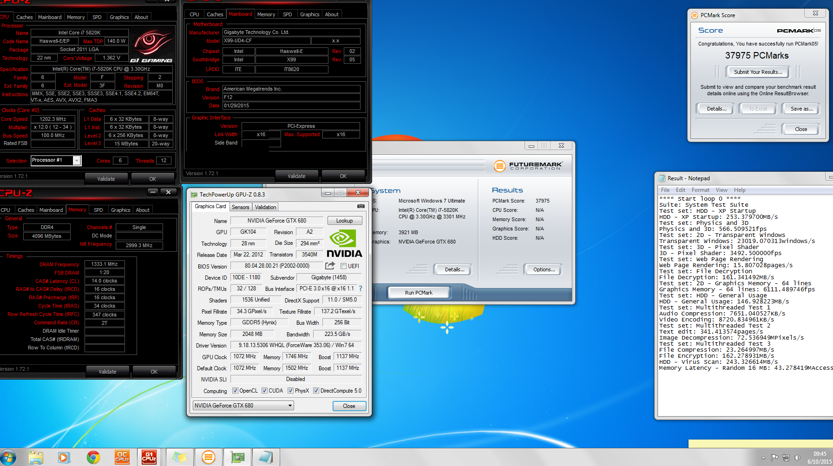Open the View menu in Notepad
The width and height of the screenshot is (833, 466).
(x=721, y=190)
